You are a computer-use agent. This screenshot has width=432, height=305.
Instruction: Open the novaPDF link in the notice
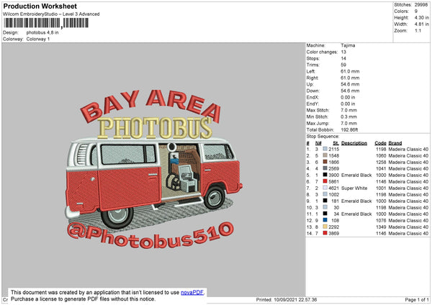[192, 292]
